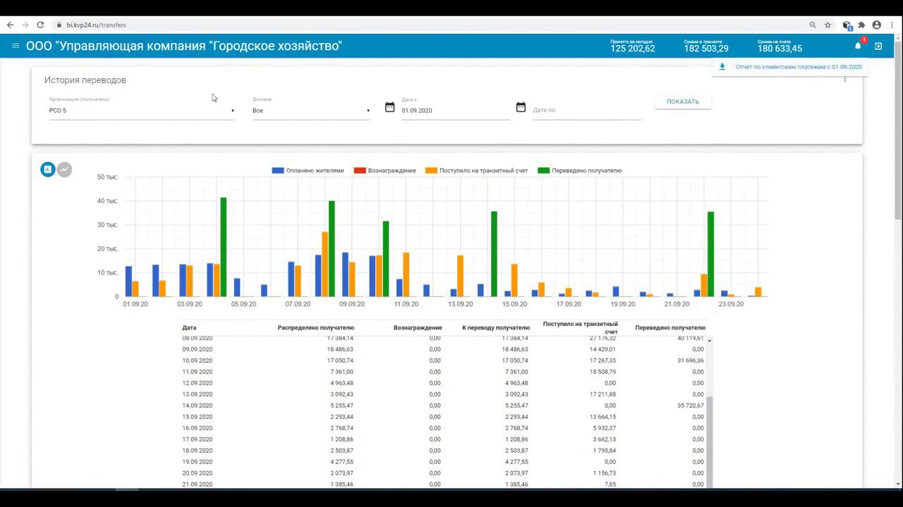Screen dimensions: 903x507
Task: Click the Поступило на транзитный счет legend swatch
Action: 431,170
